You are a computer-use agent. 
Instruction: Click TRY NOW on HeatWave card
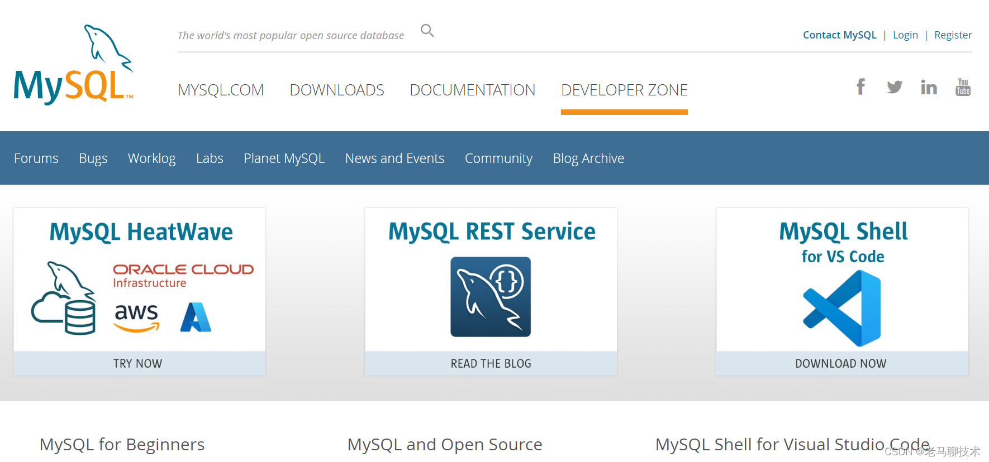click(140, 363)
